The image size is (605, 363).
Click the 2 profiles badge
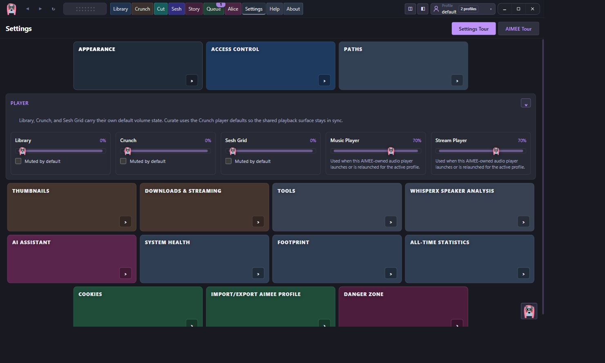(x=469, y=9)
